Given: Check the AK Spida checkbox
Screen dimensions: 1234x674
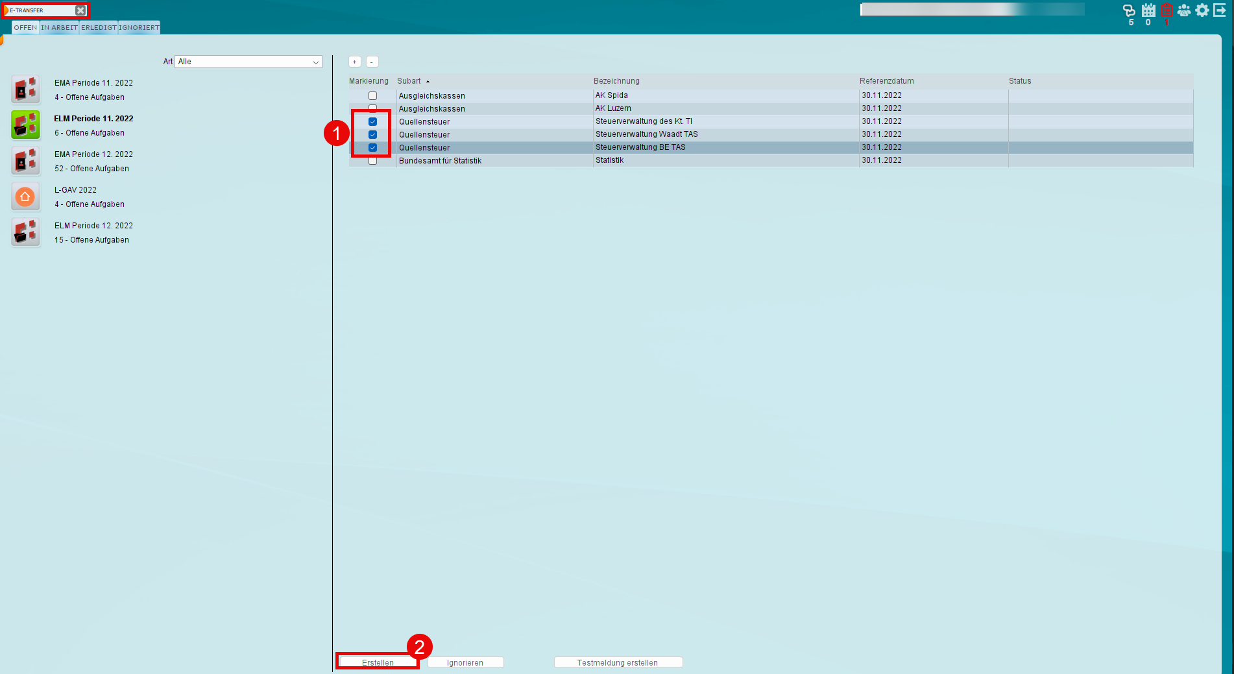Looking at the screenshot, I should tap(372, 96).
